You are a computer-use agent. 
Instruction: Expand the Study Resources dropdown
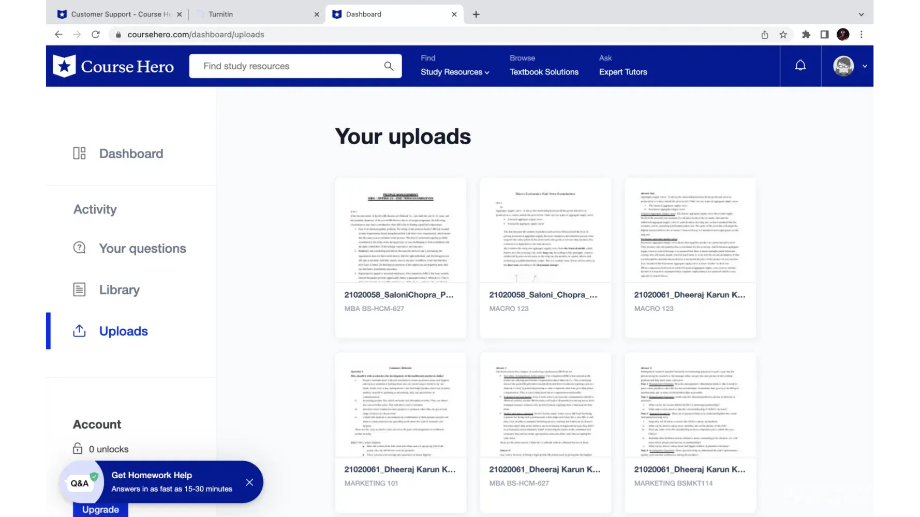pyautogui.click(x=455, y=72)
